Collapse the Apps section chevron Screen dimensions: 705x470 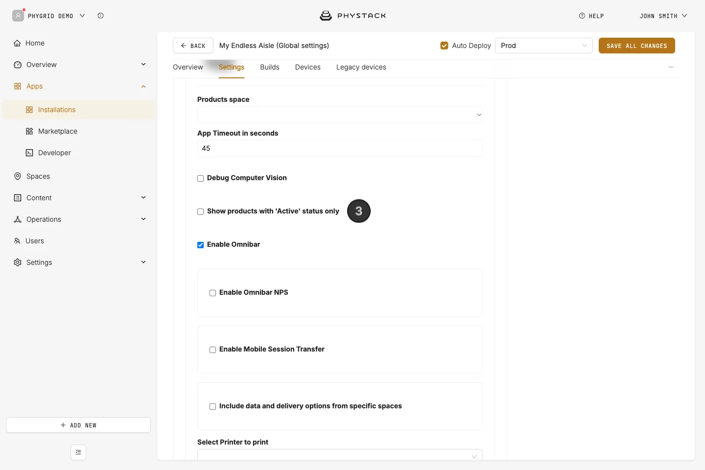143,86
